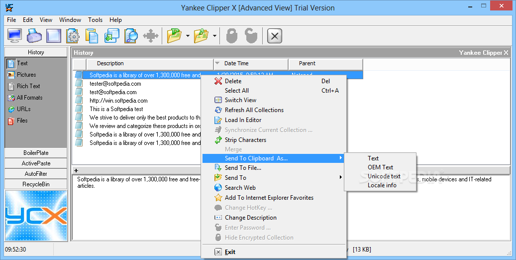This screenshot has height=260, width=516.
Task: Click the YCX logo image
Action: 36,216
